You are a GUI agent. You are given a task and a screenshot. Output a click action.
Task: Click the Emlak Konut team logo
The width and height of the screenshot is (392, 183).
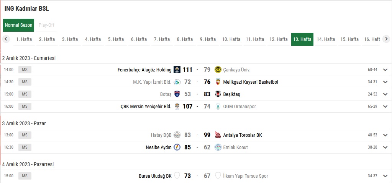click(218, 147)
